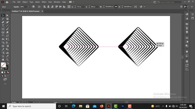The width and height of the screenshot is (195, 109).
Task: Open the artboard navigation dropdown
Action: 34,102
